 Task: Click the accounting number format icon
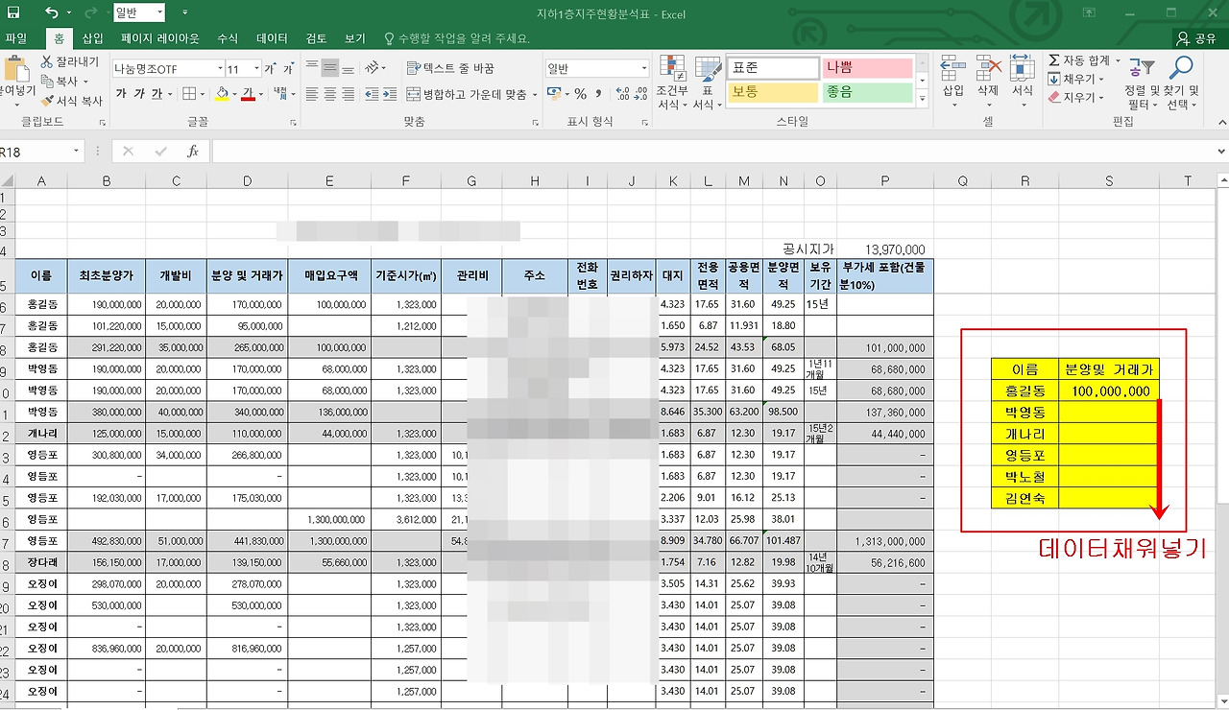click(x=554, y=94)
